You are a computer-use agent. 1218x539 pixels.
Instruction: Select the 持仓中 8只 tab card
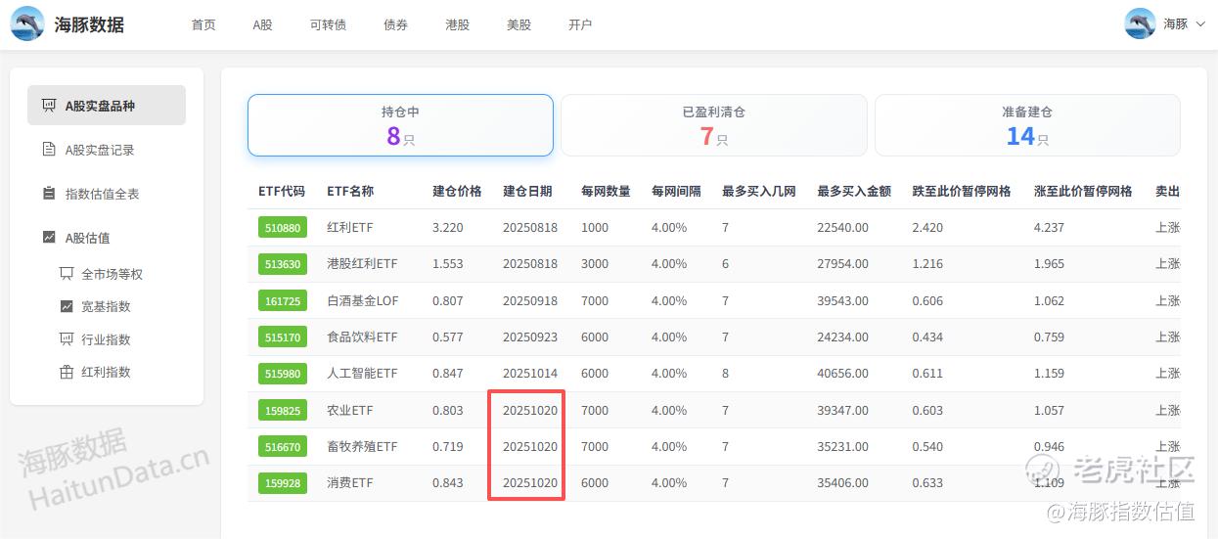[400, 125]
